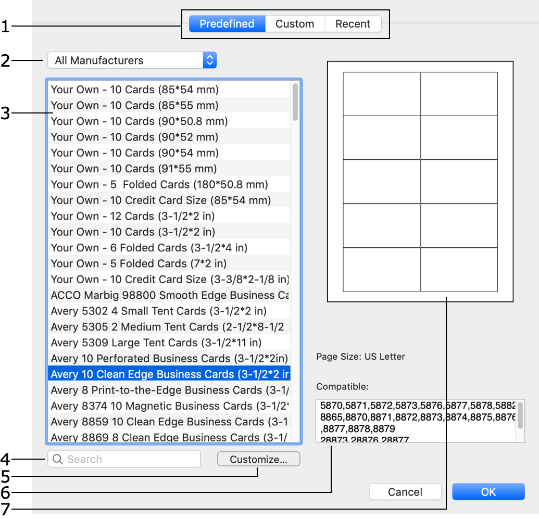Click the Compatible box scrollbar
The width and height of the screenshot is (539, 519).
520,416
